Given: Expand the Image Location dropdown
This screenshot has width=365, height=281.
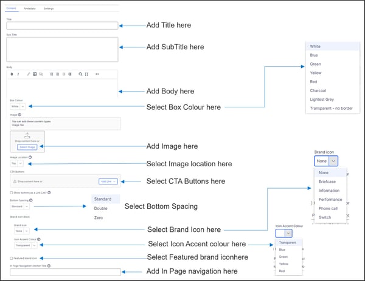Looking at the screenshot, I should click(18, 163).
